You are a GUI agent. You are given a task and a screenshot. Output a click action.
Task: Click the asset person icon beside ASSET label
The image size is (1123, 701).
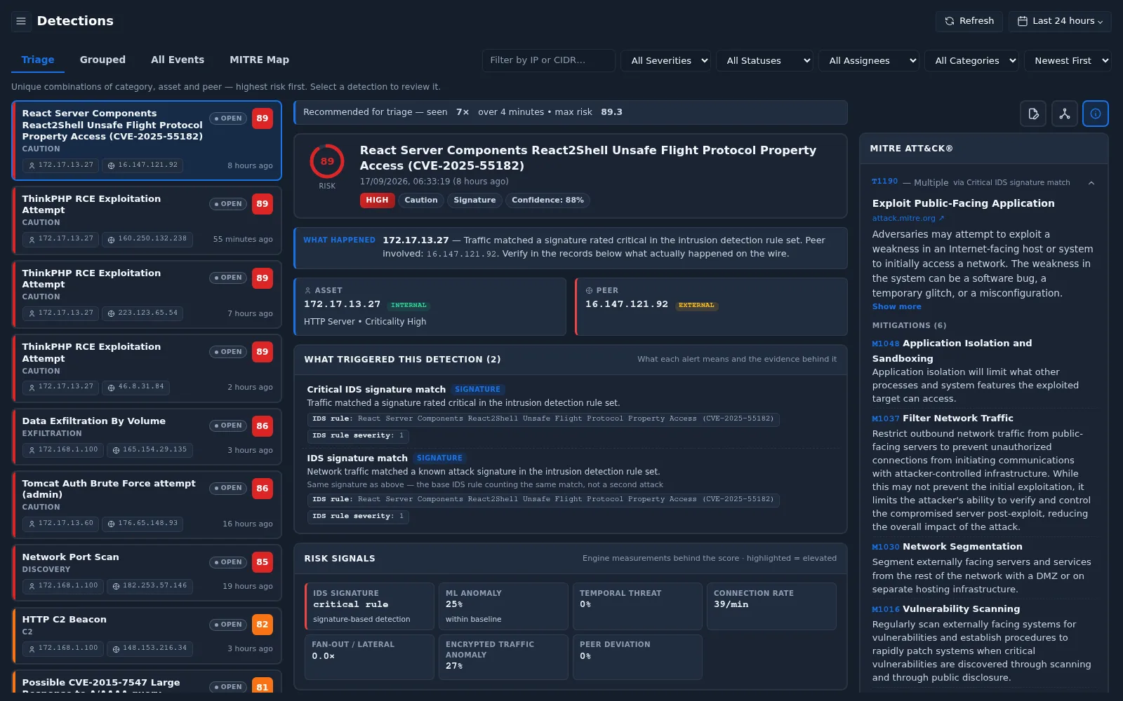point(307,290)
